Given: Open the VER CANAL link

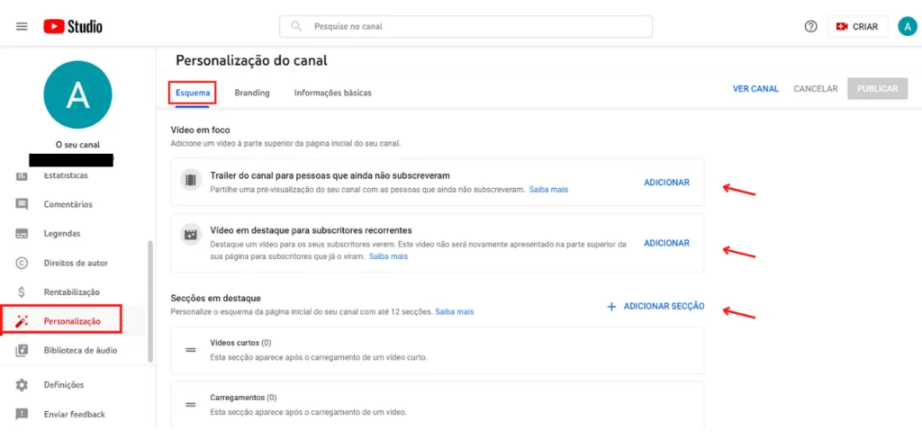Looking at the screenshot, I should 755,89.
